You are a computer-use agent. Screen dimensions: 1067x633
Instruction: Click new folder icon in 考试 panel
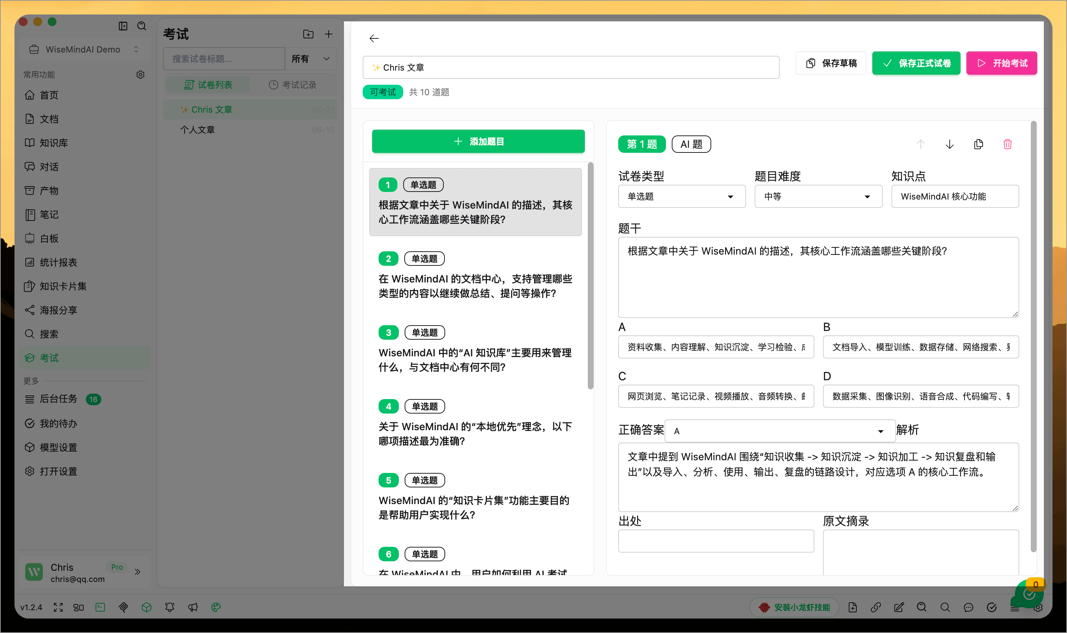tap(308, 34)
